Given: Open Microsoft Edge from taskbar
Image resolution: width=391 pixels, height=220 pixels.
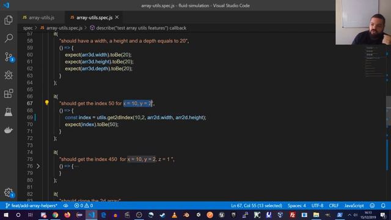Looking at the screenshot, I should click(103, 215).
